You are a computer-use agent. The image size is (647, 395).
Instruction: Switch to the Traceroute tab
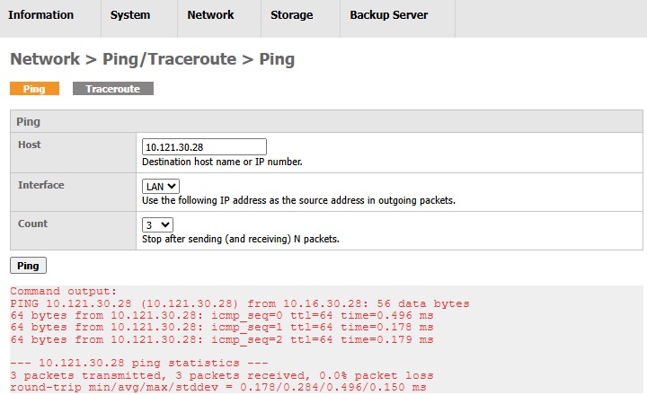113,89
